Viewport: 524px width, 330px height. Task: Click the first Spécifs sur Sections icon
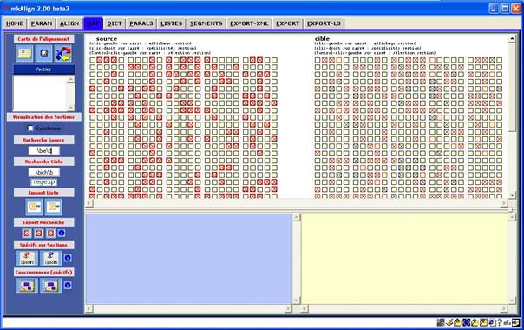[x=27, y=258]
